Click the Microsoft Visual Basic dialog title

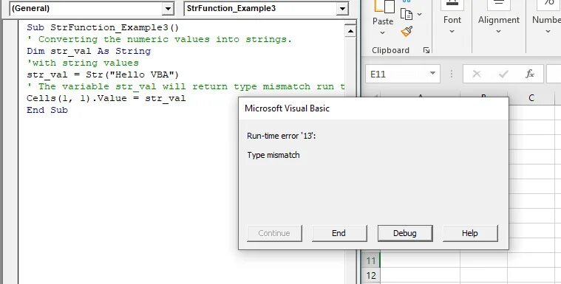point(287,108)
